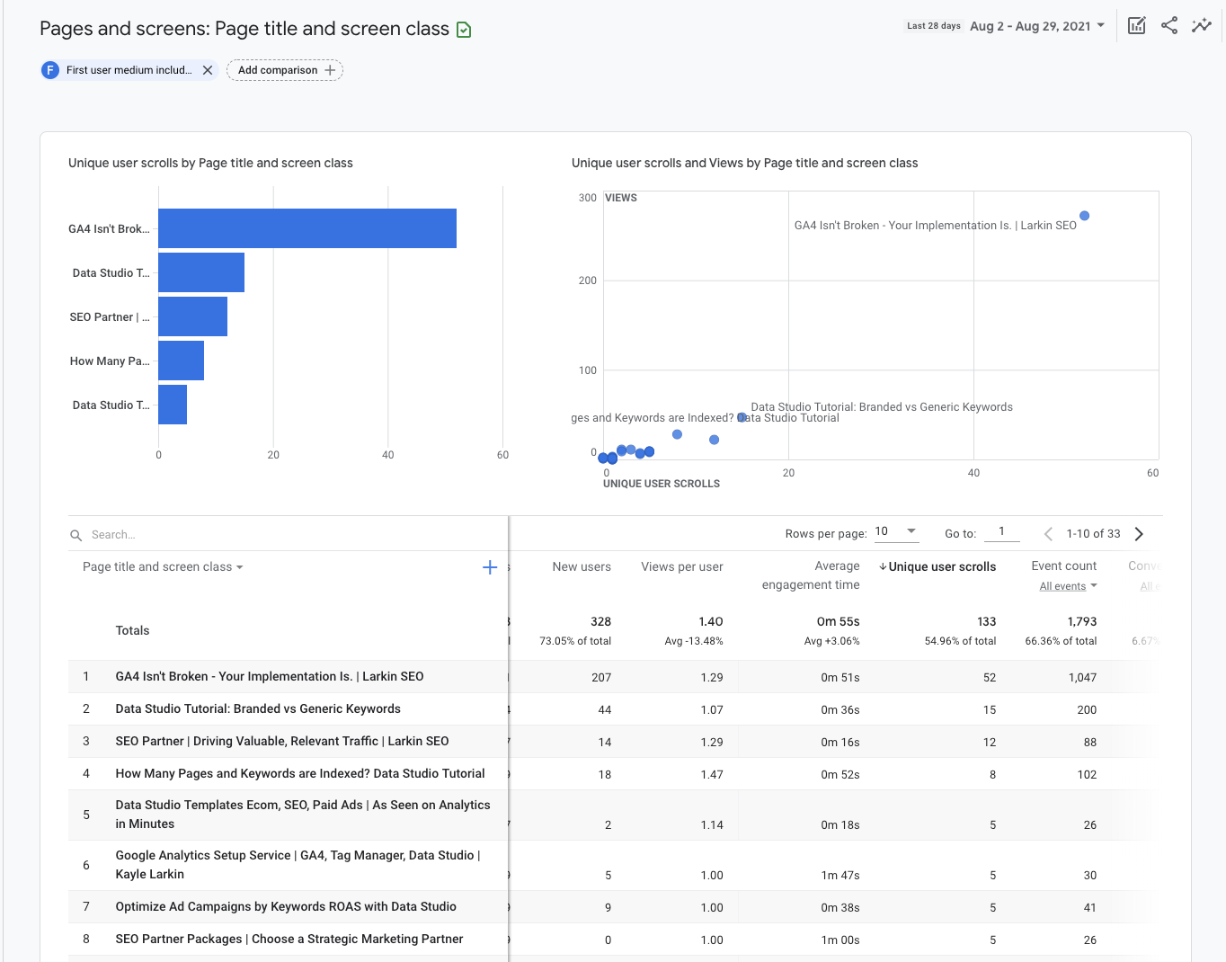Click the previous page arrow

coord(1048,534)
